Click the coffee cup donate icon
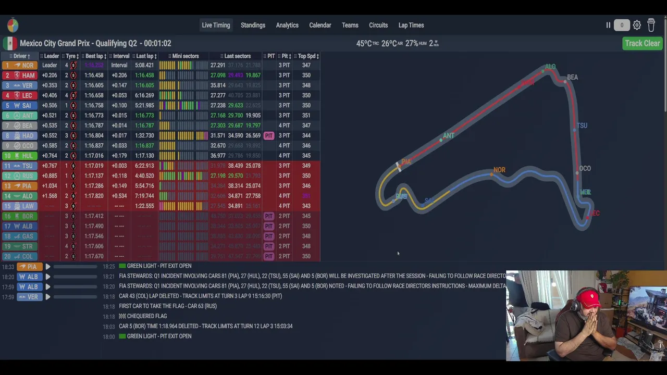Image resolution: width=667 pixels, height=375 pixels. point(651,25)
